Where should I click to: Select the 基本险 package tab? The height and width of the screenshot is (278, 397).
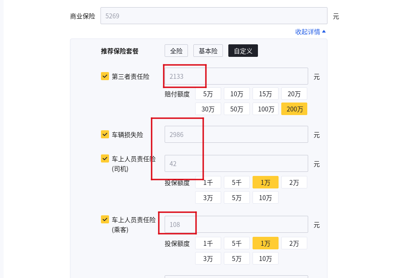pyautogui.click(x=208, y=51)
